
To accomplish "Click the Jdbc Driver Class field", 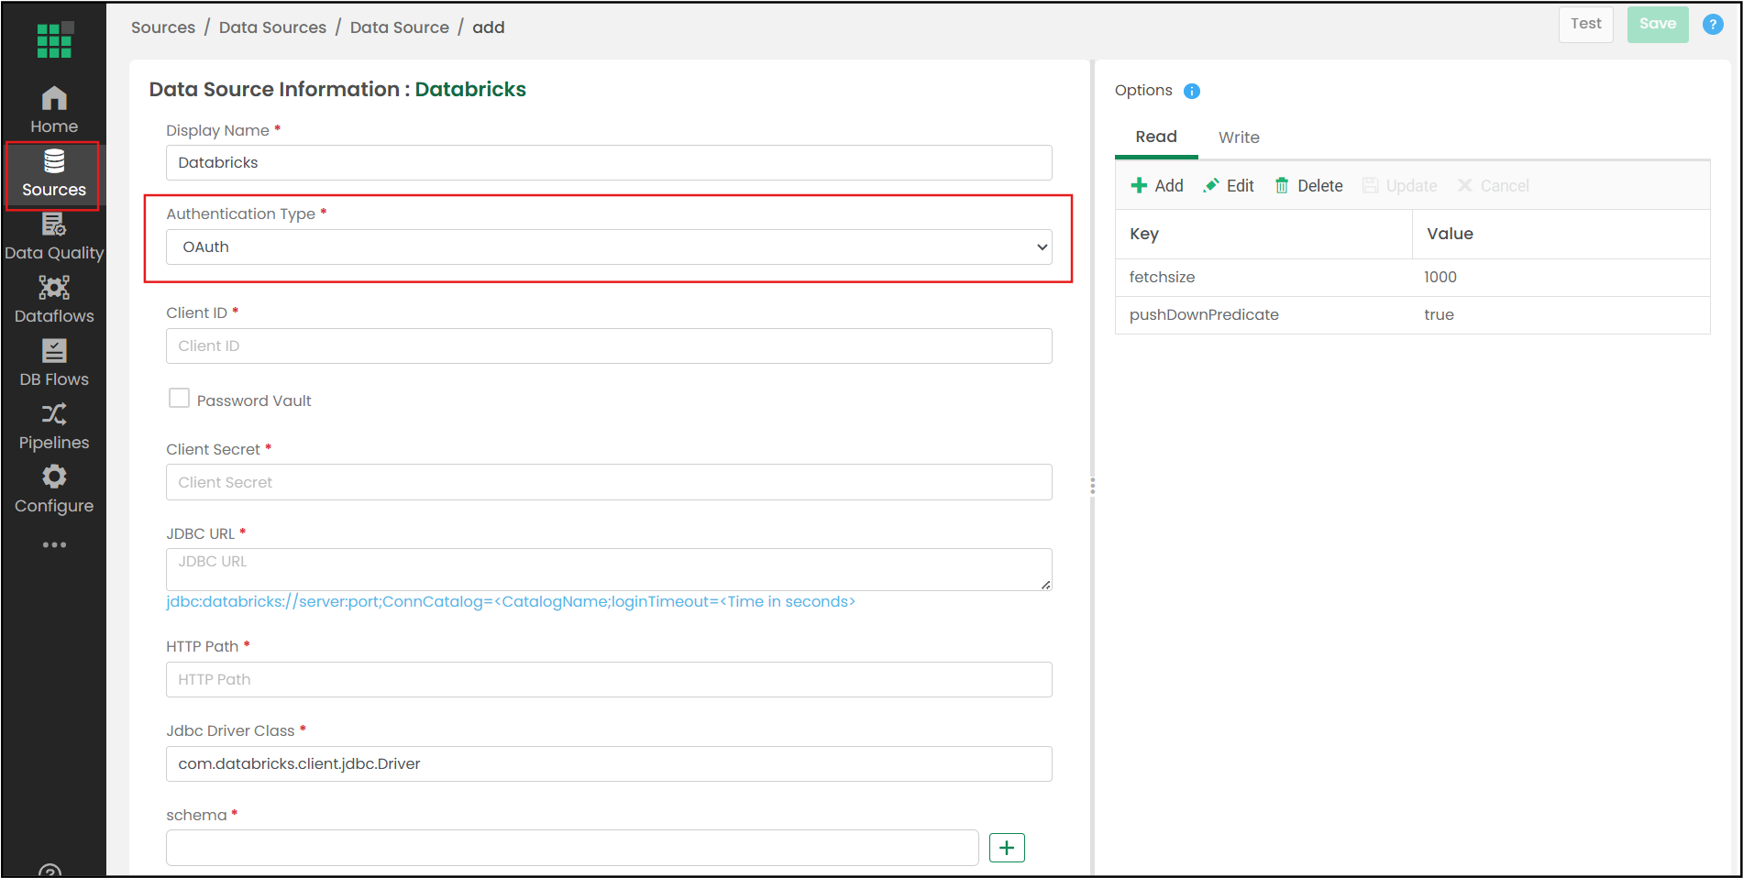I will [x=609, y=764].
